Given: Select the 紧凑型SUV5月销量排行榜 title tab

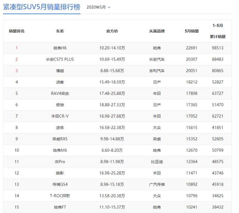Looking at the screenshot, I should coord(41,7).
